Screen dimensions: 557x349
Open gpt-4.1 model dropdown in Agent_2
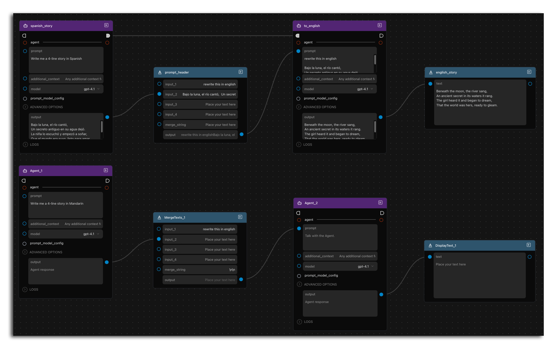coord(340,267)
